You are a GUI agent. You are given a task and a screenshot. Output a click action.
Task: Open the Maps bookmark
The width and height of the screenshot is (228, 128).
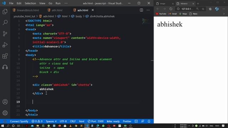183,14
